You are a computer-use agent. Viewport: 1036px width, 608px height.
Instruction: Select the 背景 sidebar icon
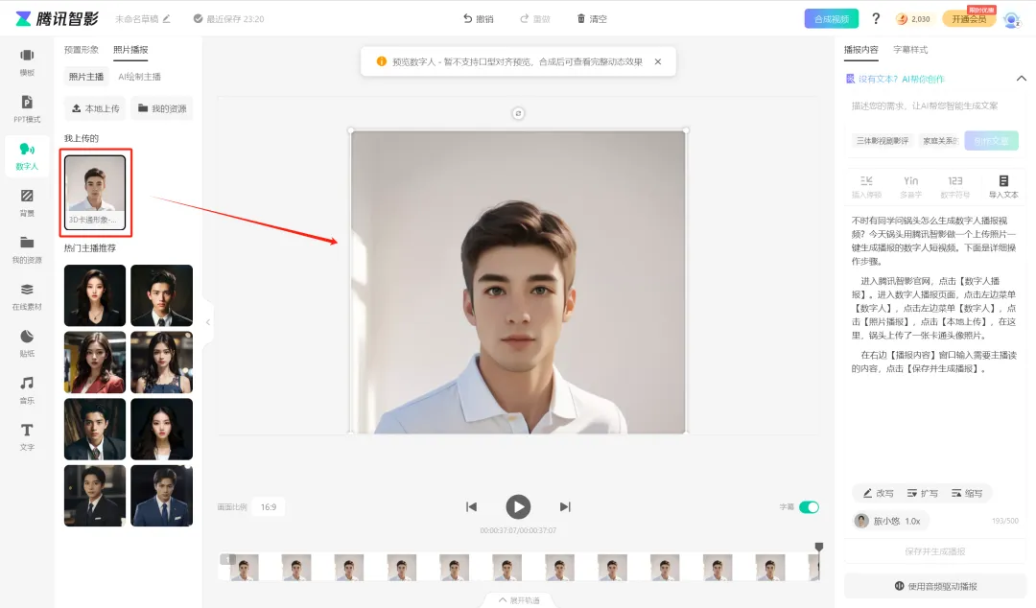coord(27,202)
